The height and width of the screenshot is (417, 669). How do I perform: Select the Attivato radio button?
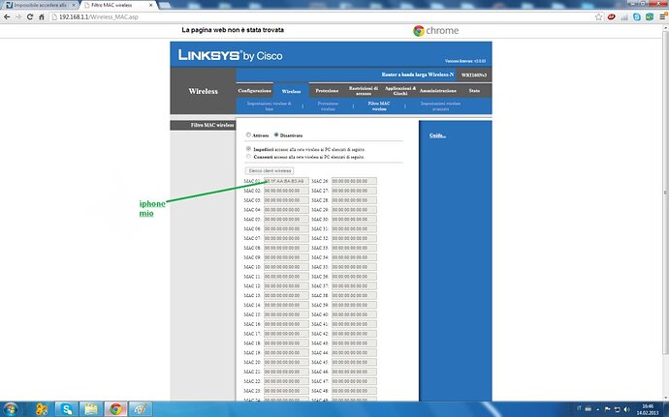tap(249, 134)
